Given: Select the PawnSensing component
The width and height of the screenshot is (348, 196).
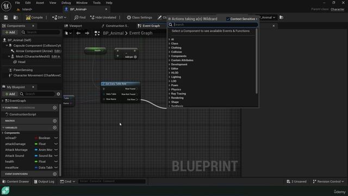Looking at the screenshot, I should tap(23, 70).
